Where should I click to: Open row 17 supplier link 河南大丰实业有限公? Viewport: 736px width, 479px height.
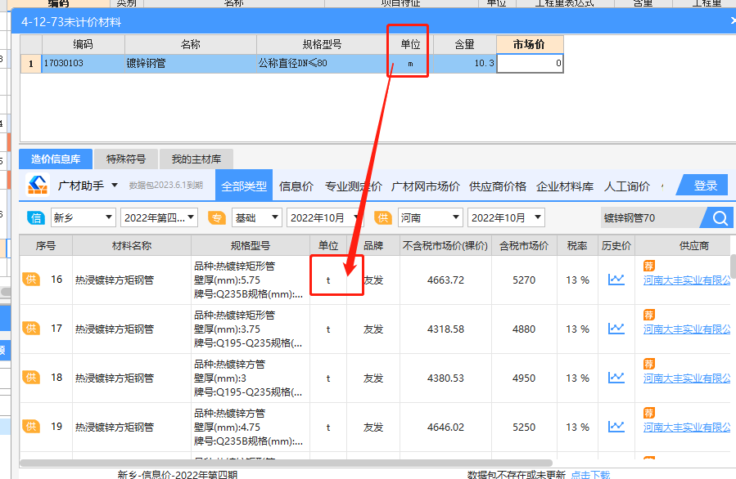point(687,329)
